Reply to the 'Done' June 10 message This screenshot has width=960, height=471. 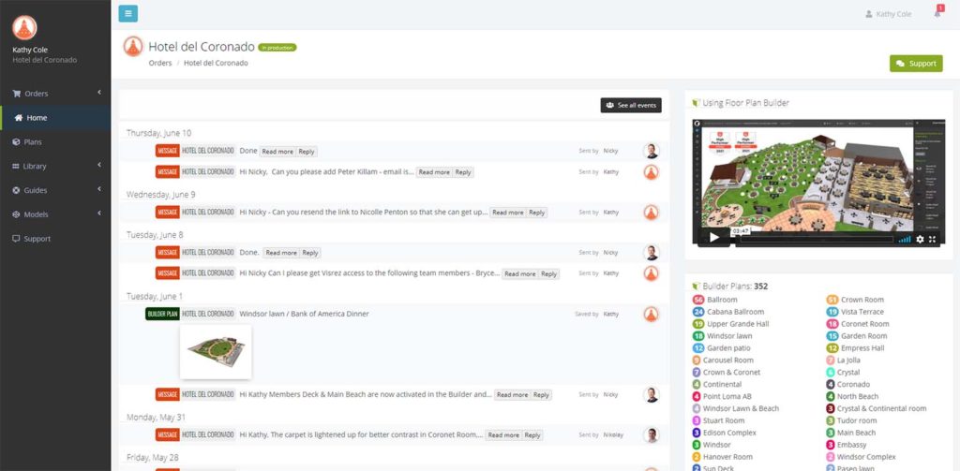click(307, 152)
